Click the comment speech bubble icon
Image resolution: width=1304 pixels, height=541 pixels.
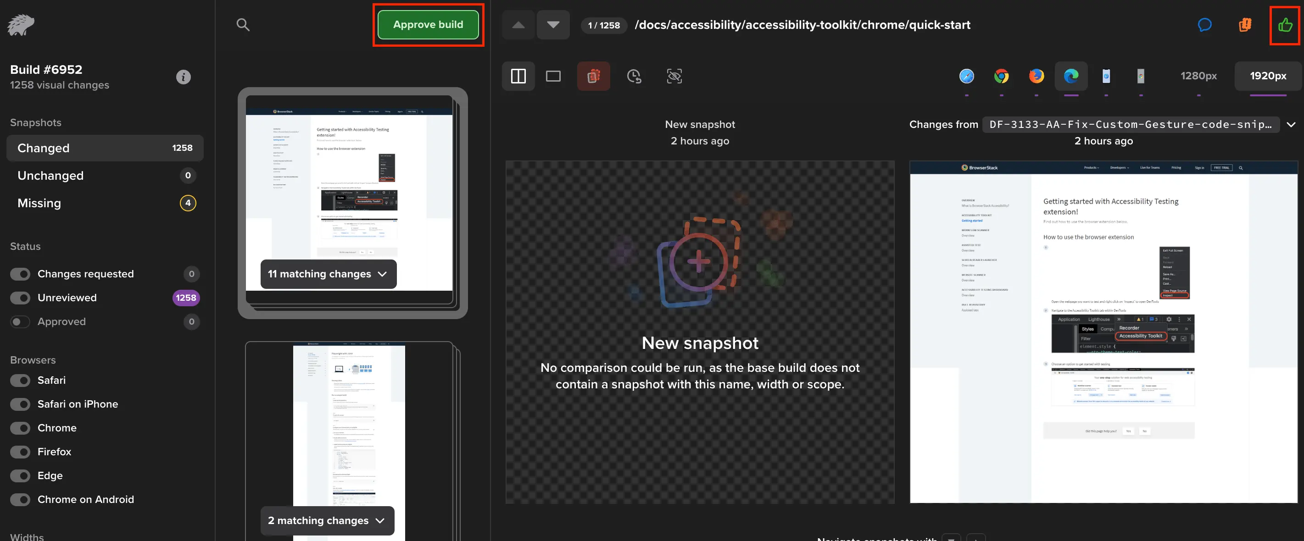[x=1204, y=25]
